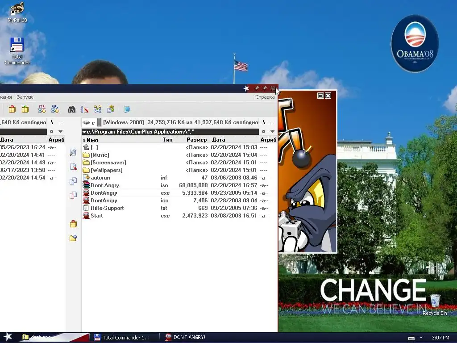Select the [Music] folder

179,155
